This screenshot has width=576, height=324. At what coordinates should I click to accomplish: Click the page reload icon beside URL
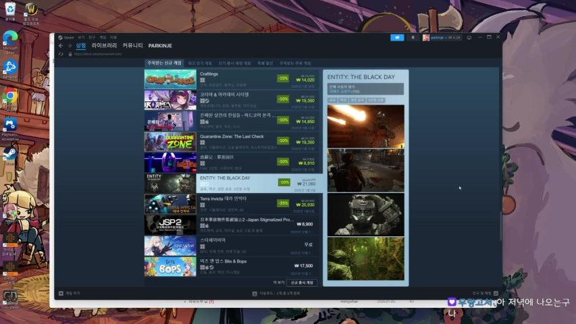click(x=61, y=54)
